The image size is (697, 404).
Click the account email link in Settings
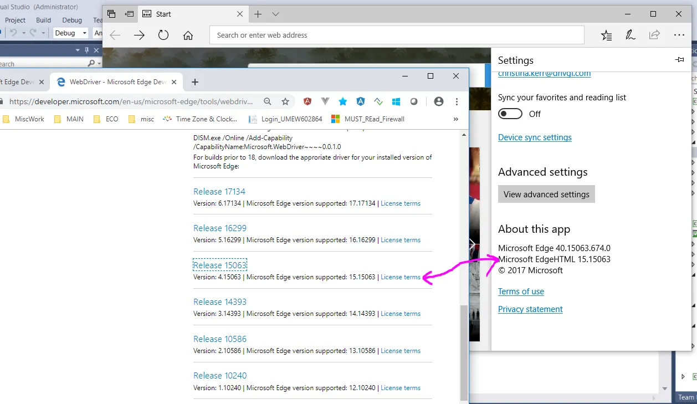click(x=544, y=73)
